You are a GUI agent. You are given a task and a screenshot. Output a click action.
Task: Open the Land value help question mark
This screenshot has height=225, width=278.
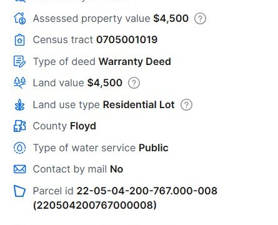click(x=134, y=83)
